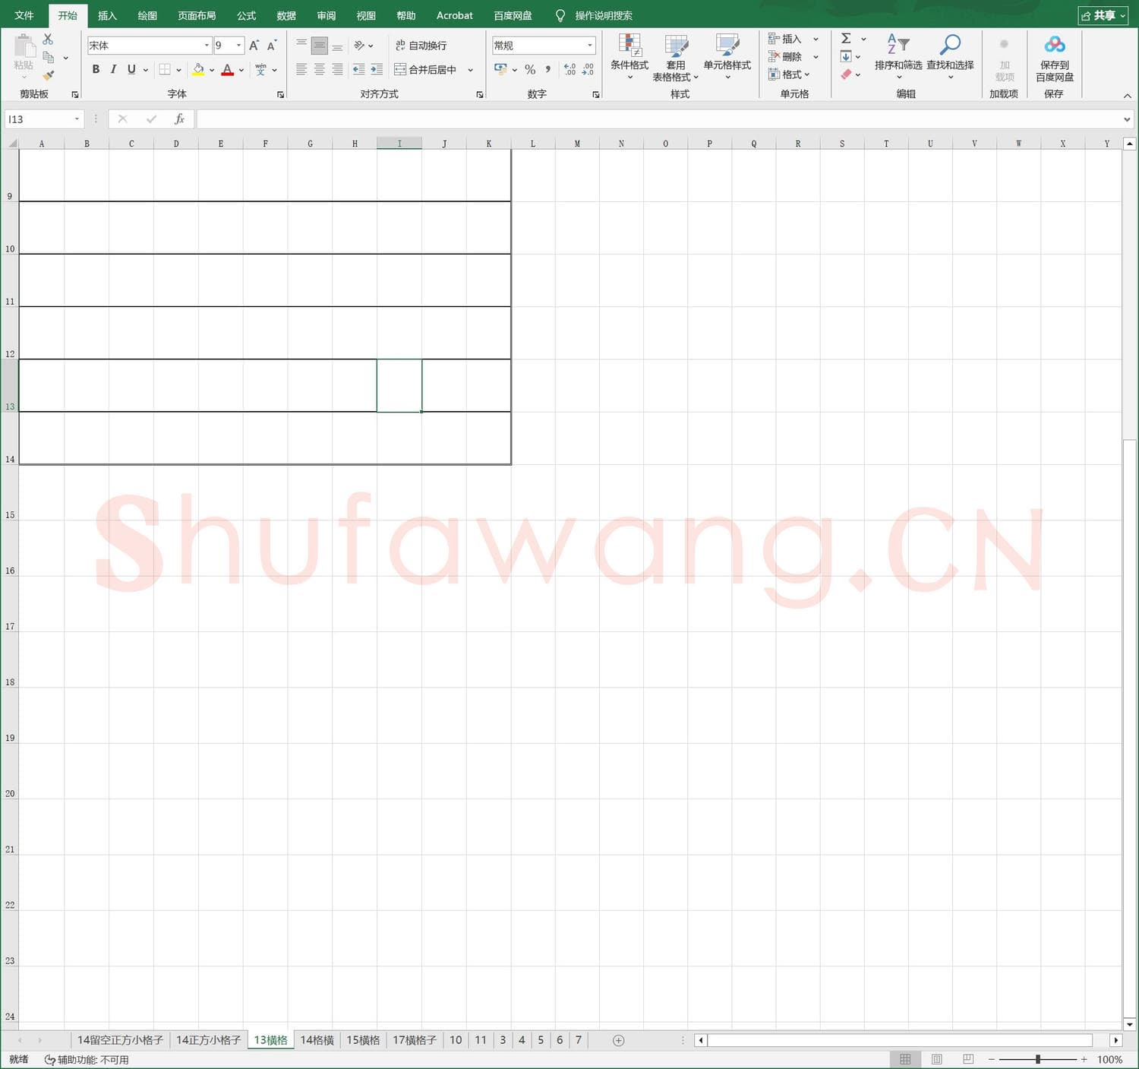Click the 共享 share button

click(x=1103, y=15)
